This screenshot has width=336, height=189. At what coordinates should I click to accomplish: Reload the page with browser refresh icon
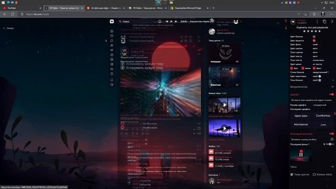[x=13, y=14]
